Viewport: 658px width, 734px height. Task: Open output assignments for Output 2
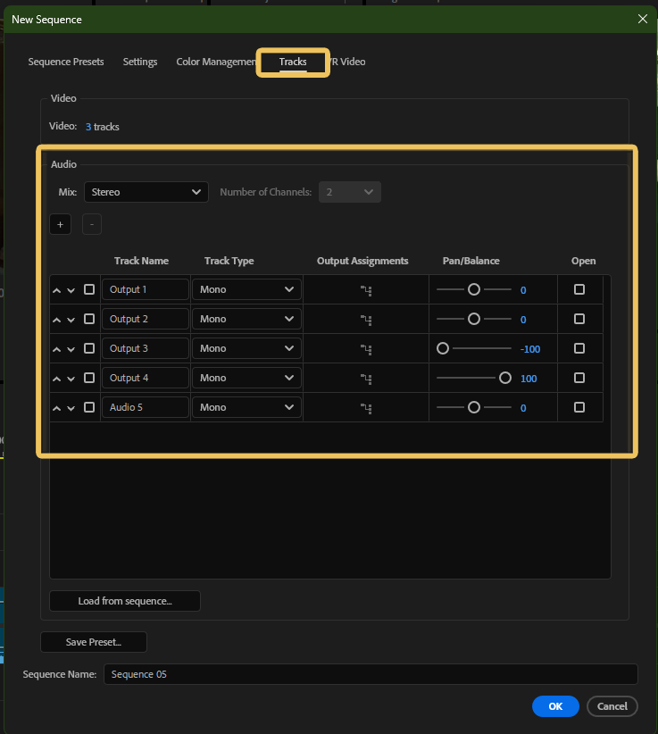[x=366, y=320]
